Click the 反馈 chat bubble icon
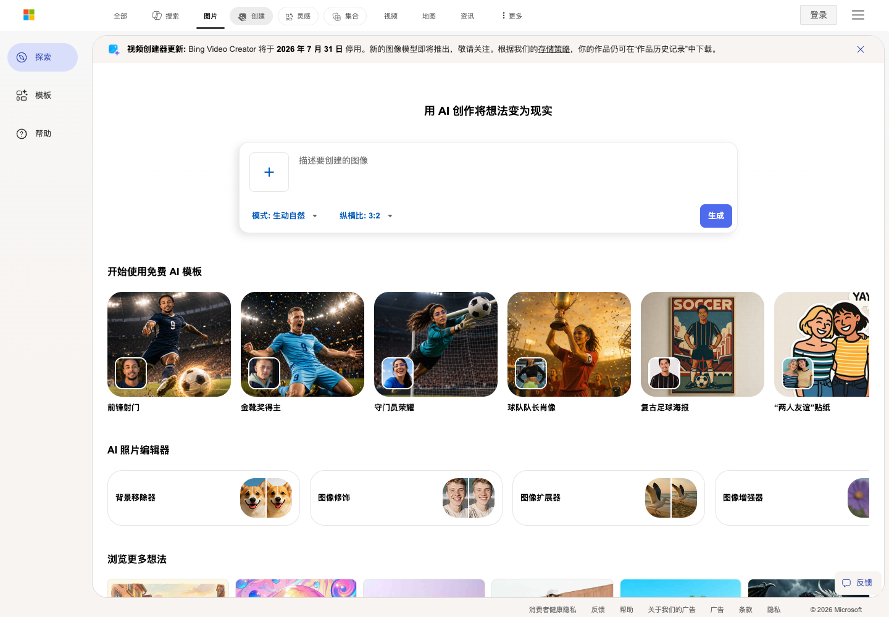Image resolution: width=889 pixels, height=617 pixels. click(846, 583)
